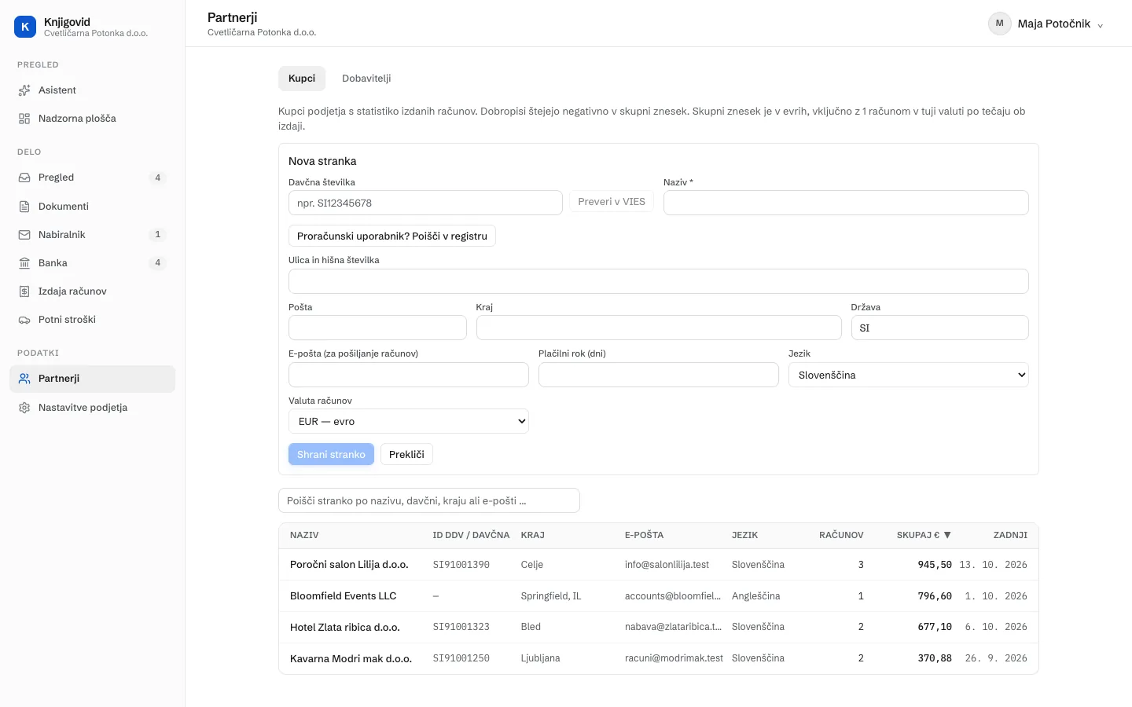
Task: Click the Nastavitve podjetja gear icon
Action: point(24,408)
